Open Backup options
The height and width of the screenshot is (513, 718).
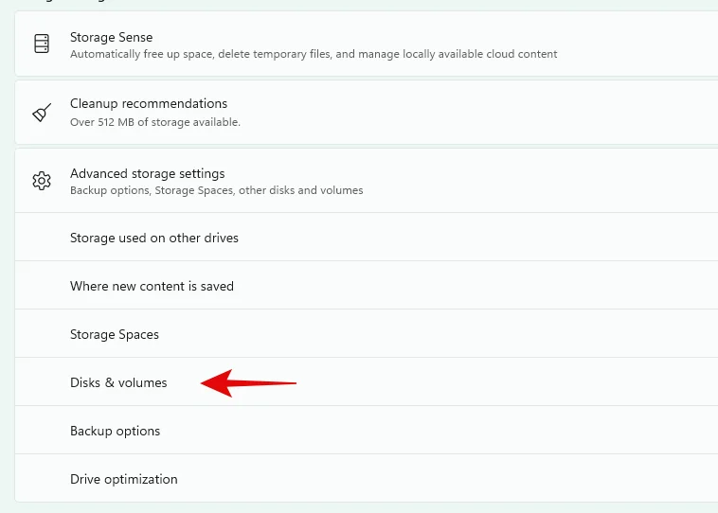[115, 431]
